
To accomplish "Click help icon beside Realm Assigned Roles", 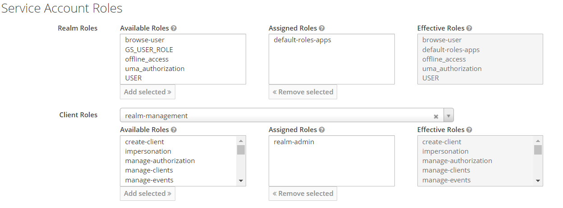I will pyautogui.click(x=322, y=28).
